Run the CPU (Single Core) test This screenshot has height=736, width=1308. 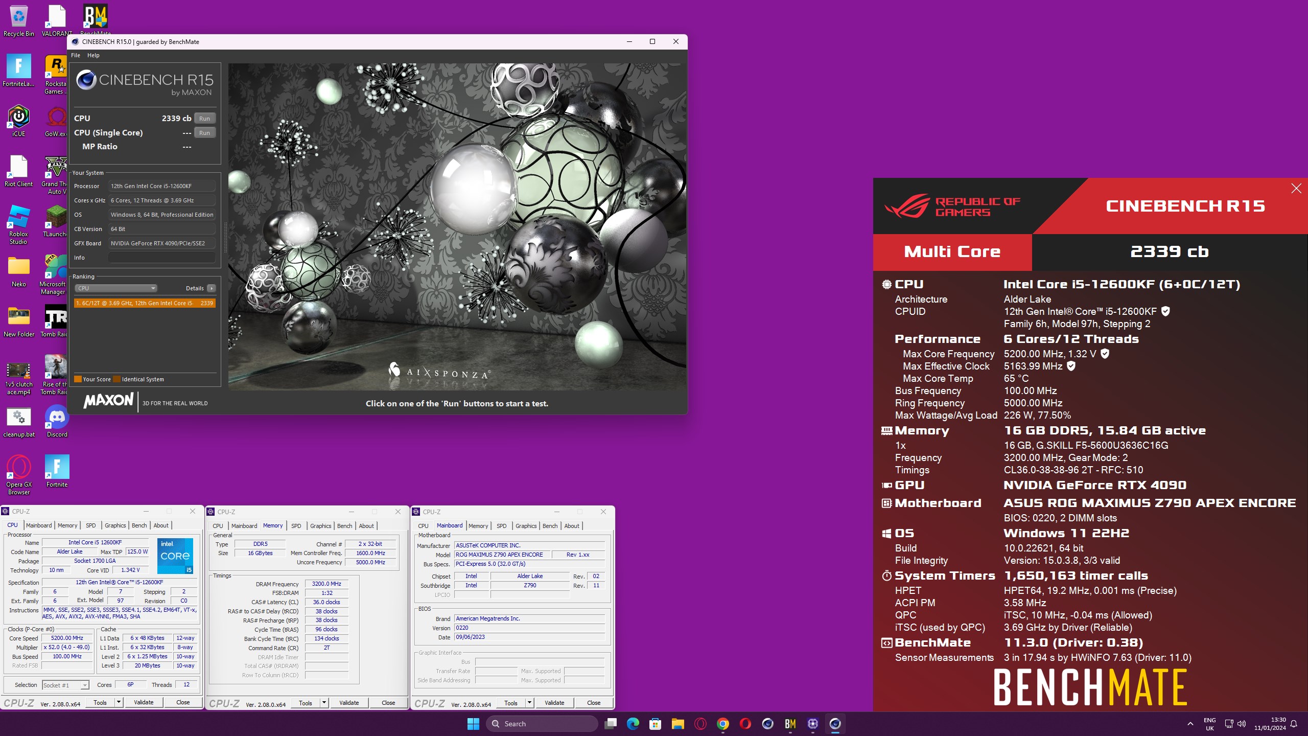click(x=205, y=132)
